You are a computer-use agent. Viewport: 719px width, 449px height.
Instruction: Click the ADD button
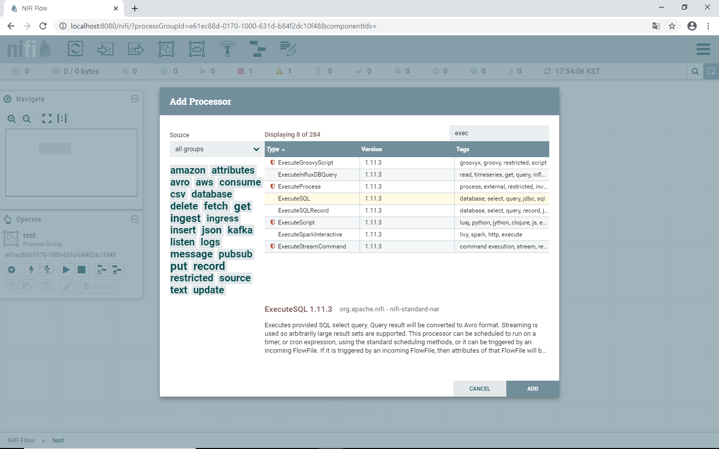click(x=533, y=389)
